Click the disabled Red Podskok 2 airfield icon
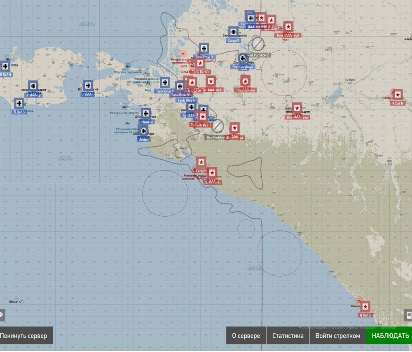 [x=258, y=44]
